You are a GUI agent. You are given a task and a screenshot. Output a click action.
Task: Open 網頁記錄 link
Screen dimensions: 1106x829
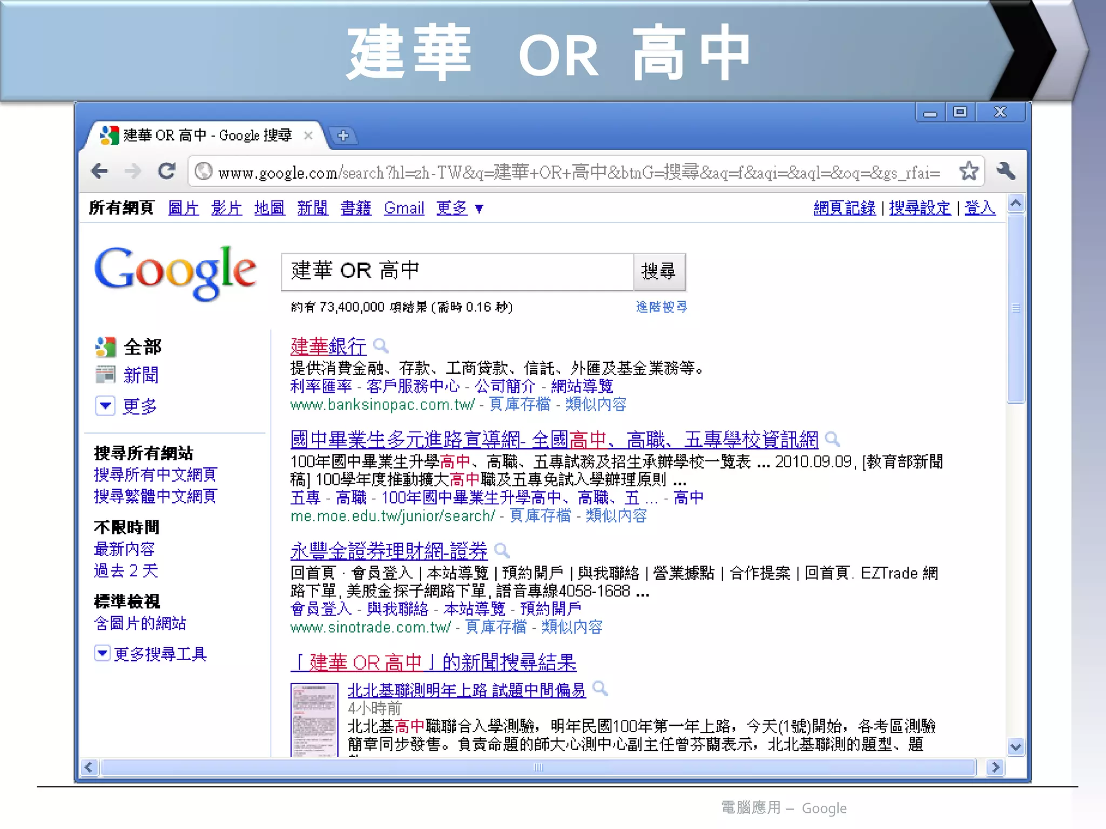pyautogui.click(x=845, y=208)
